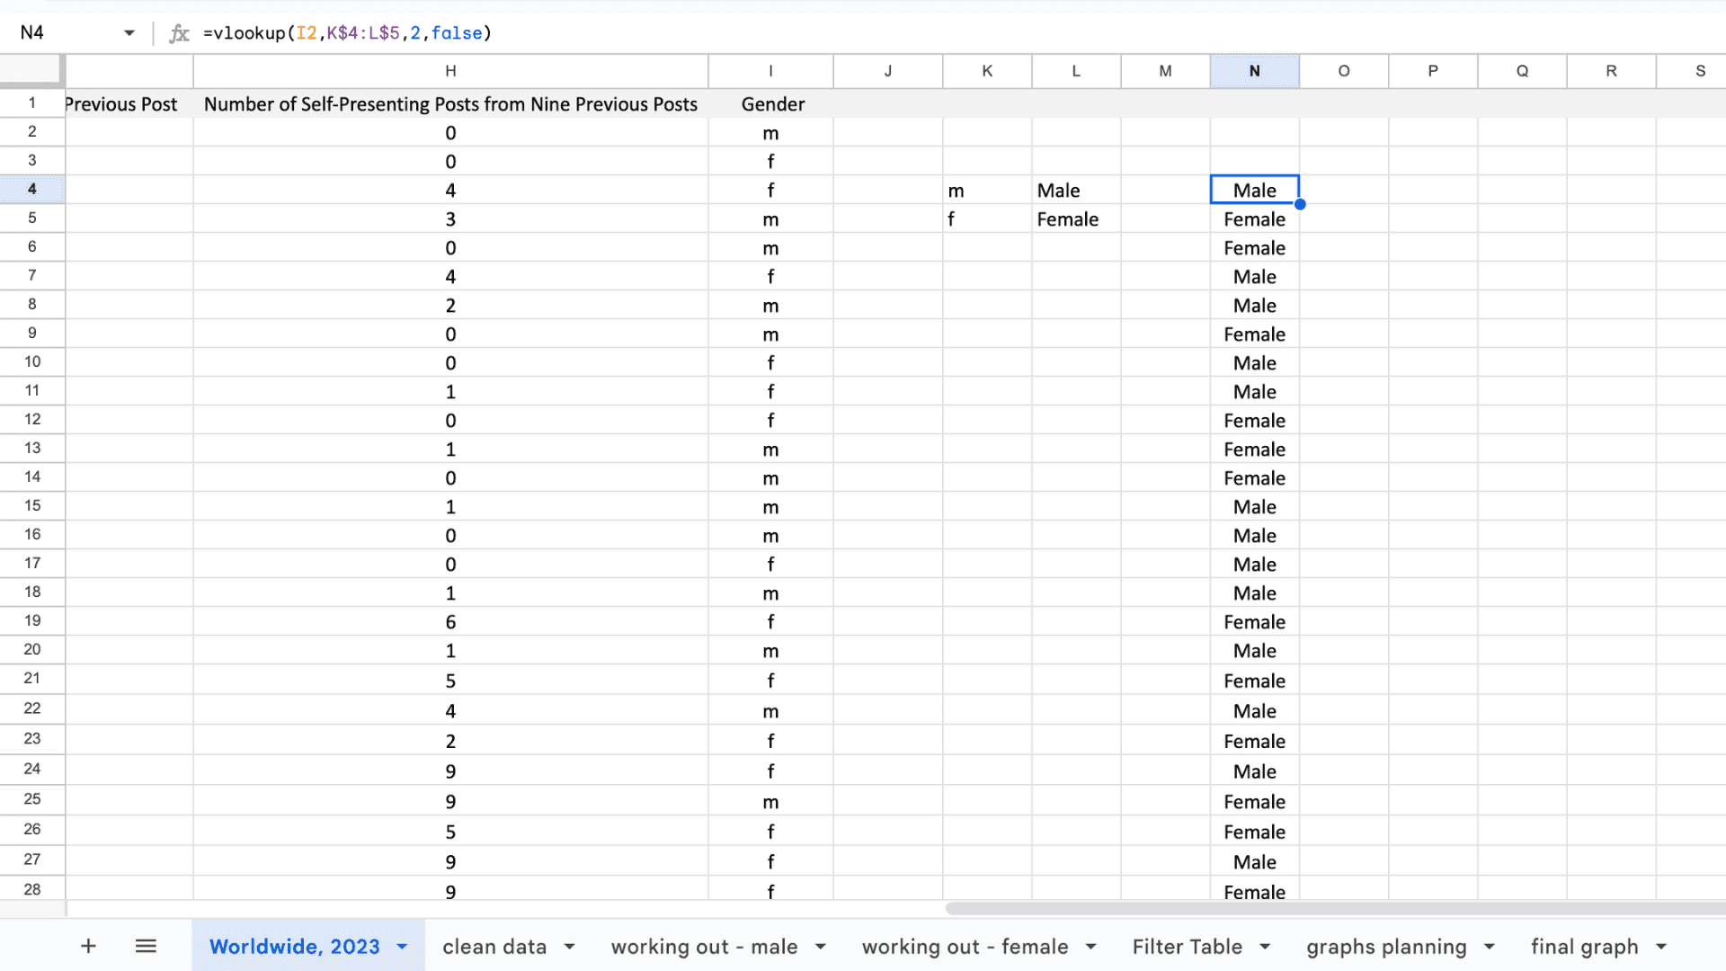This screenshot has height=971, width=1726.
Task: Switch to graphs planning sheet tab
Action: 1385,947
